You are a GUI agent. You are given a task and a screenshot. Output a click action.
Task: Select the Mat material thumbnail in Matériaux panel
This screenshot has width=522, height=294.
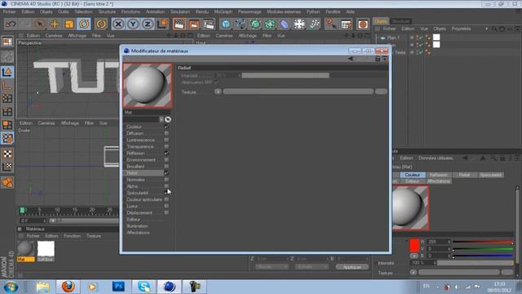[25, 248]
